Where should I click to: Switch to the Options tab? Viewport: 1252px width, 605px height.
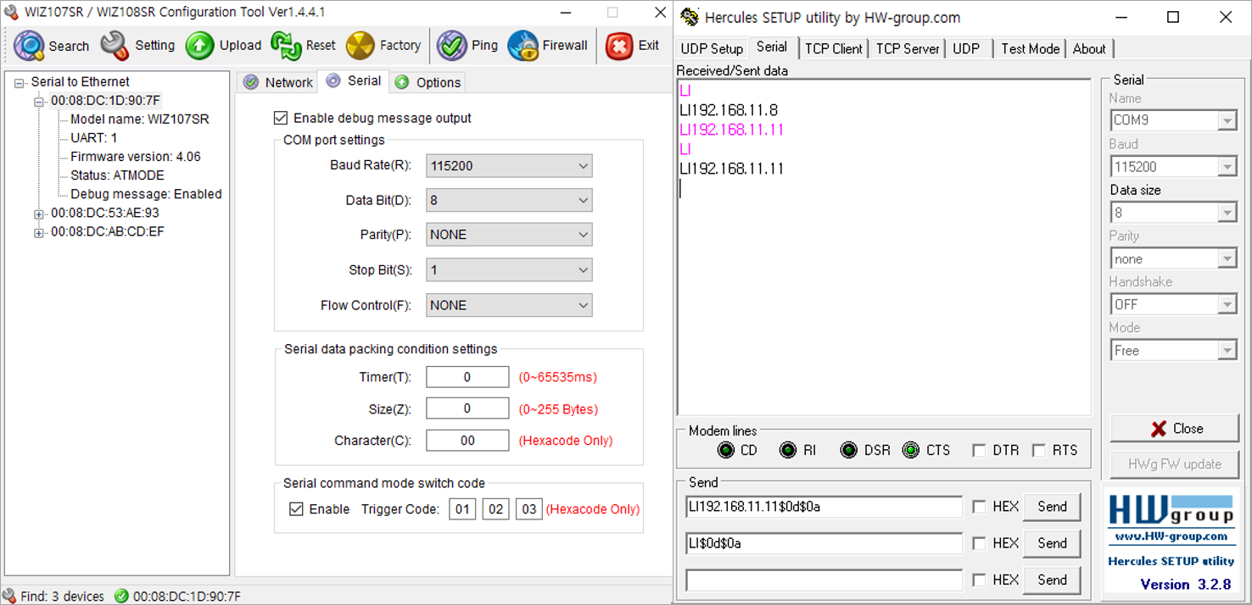(428, 82)
